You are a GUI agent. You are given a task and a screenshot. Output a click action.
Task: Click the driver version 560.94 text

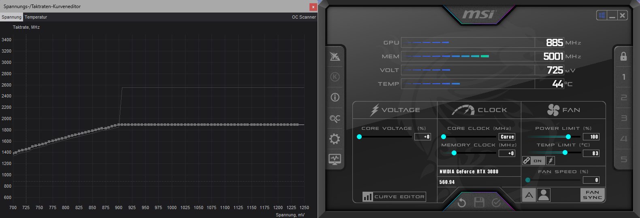click(x=447, y=182)
